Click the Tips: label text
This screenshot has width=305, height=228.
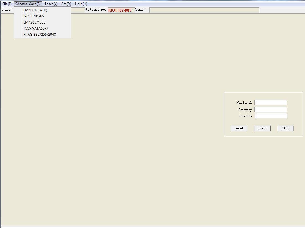pyautogui.click(x=140, y=10)
